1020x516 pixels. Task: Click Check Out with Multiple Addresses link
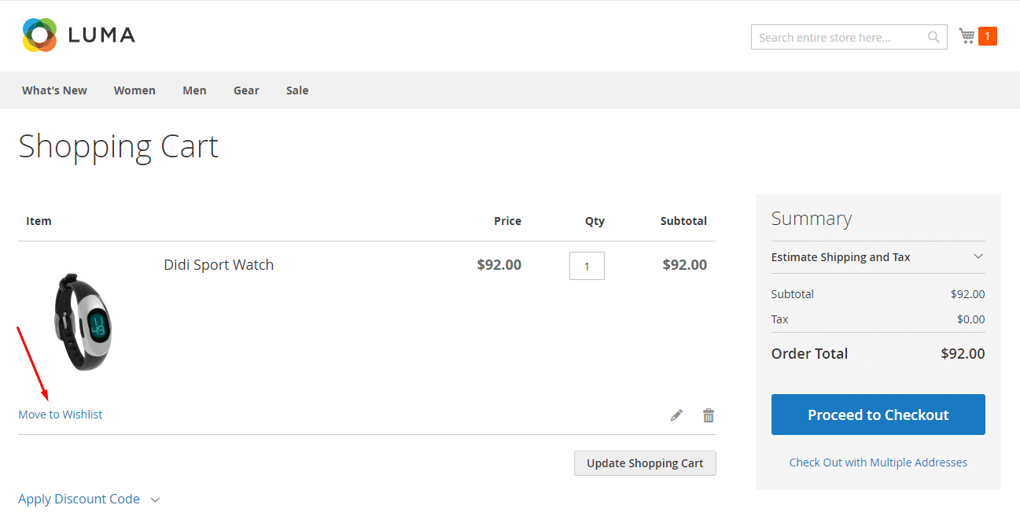[878, 463]
